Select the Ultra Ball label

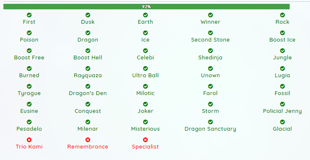point(145,76)
